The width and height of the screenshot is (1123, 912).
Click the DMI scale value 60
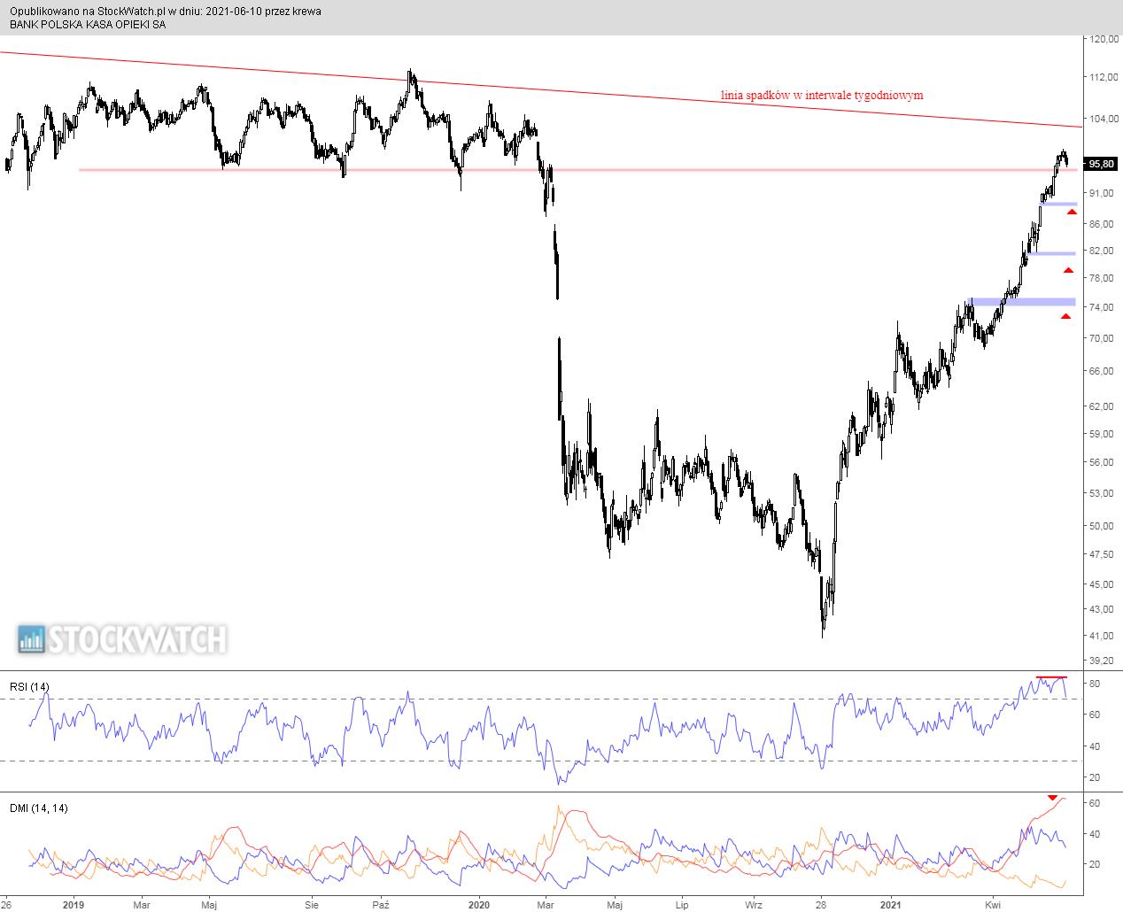click(1095, 803)
